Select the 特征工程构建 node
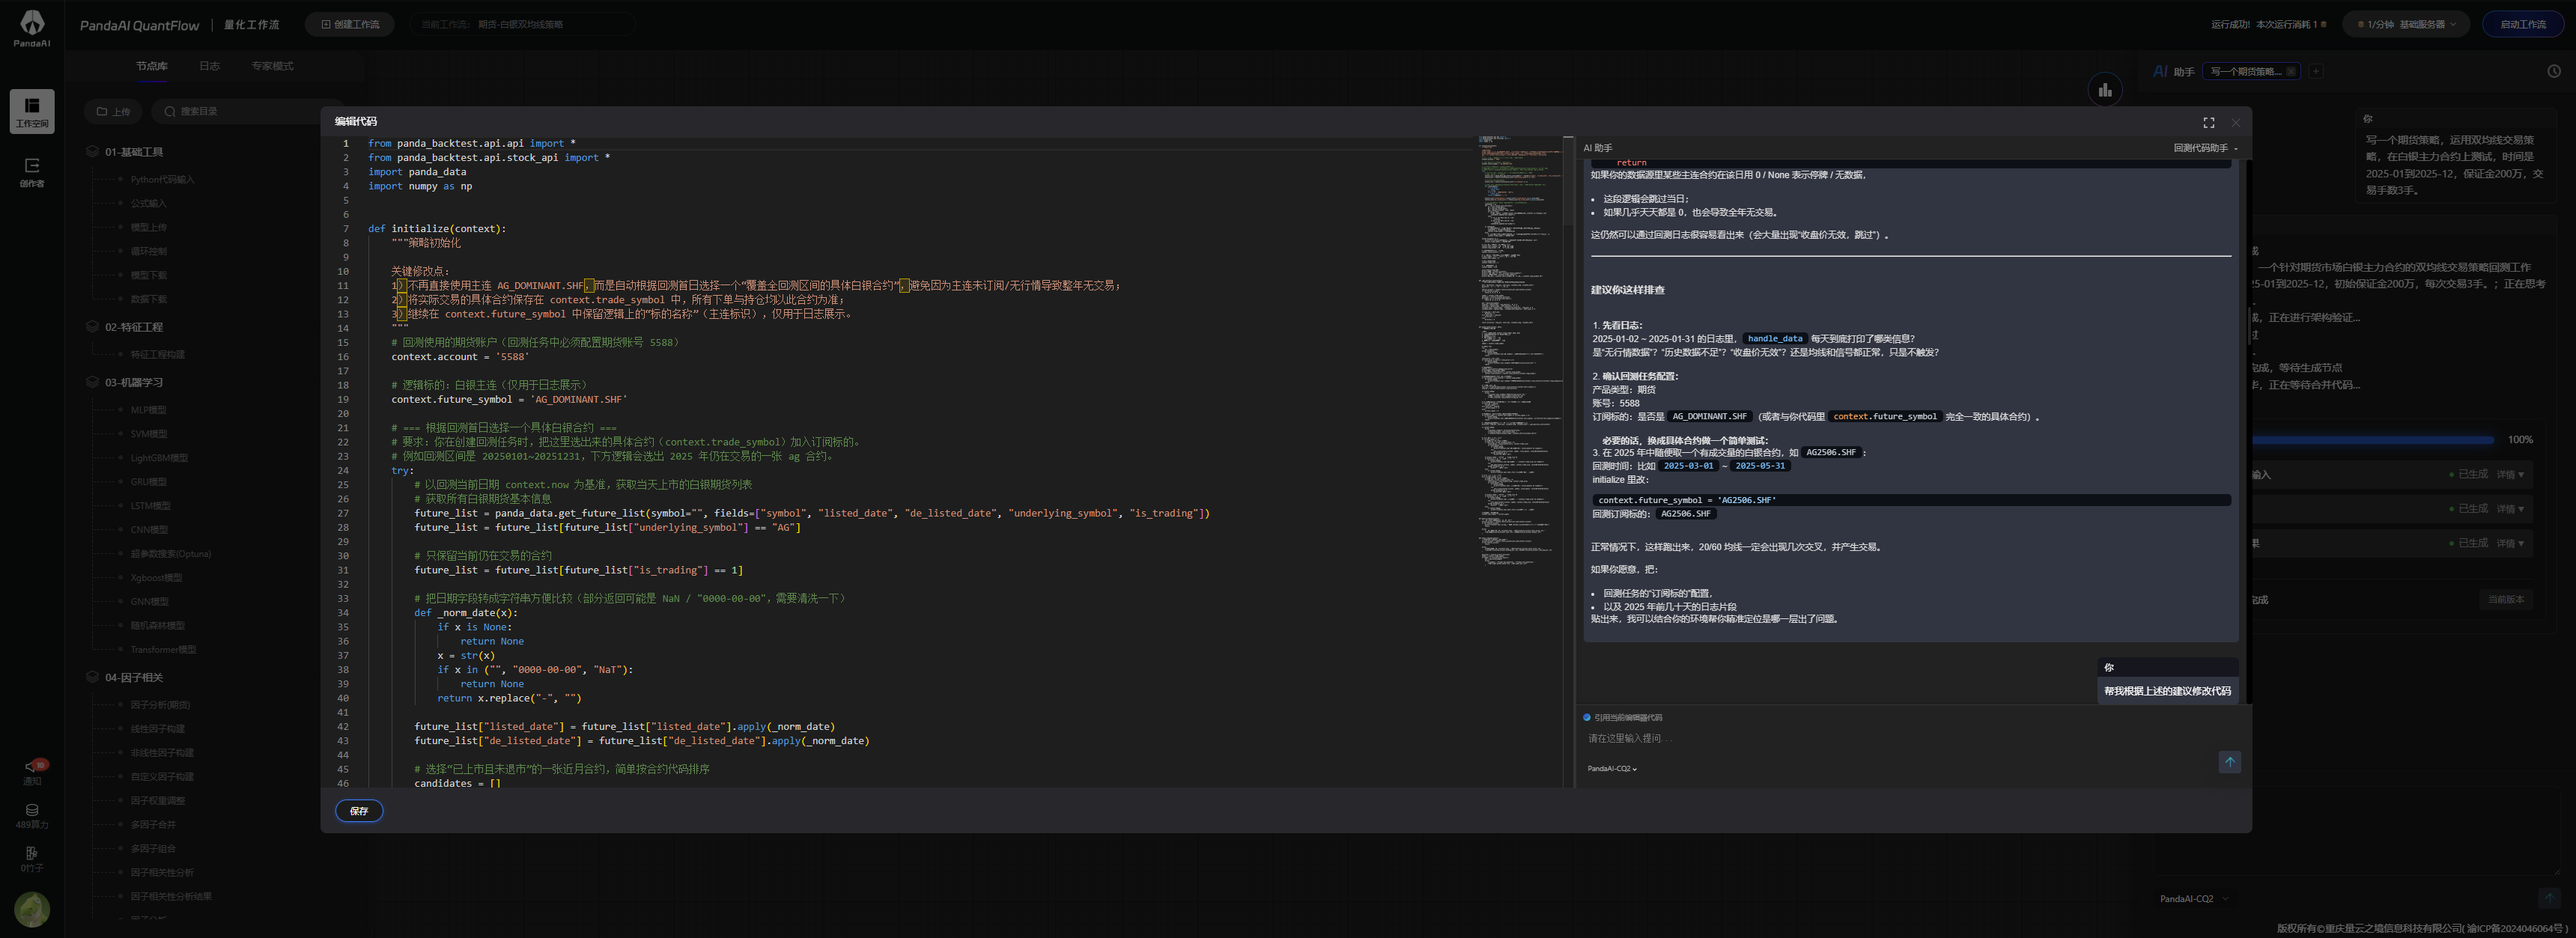This screenshot has width=2576, height=938. click(x=157, y=354)
